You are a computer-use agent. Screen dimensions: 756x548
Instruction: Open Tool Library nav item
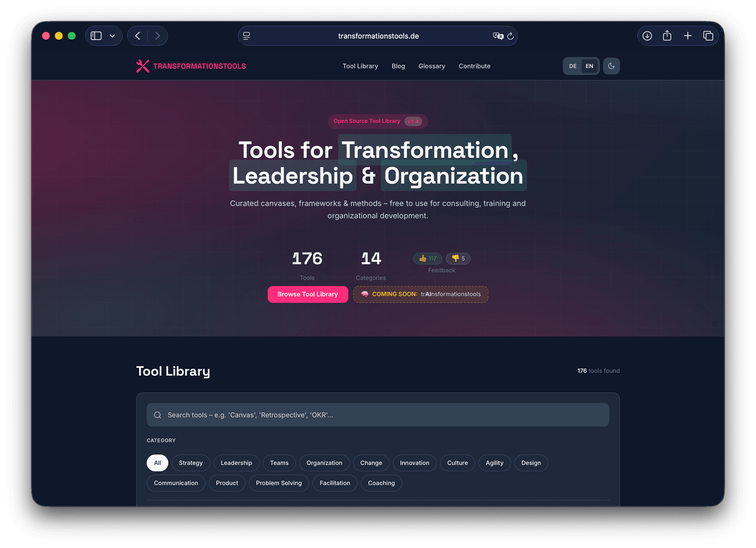(360, 66)
